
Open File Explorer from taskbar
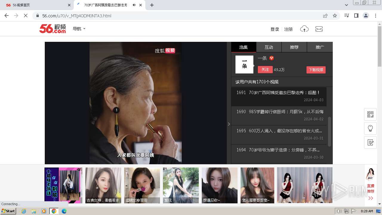34,211
